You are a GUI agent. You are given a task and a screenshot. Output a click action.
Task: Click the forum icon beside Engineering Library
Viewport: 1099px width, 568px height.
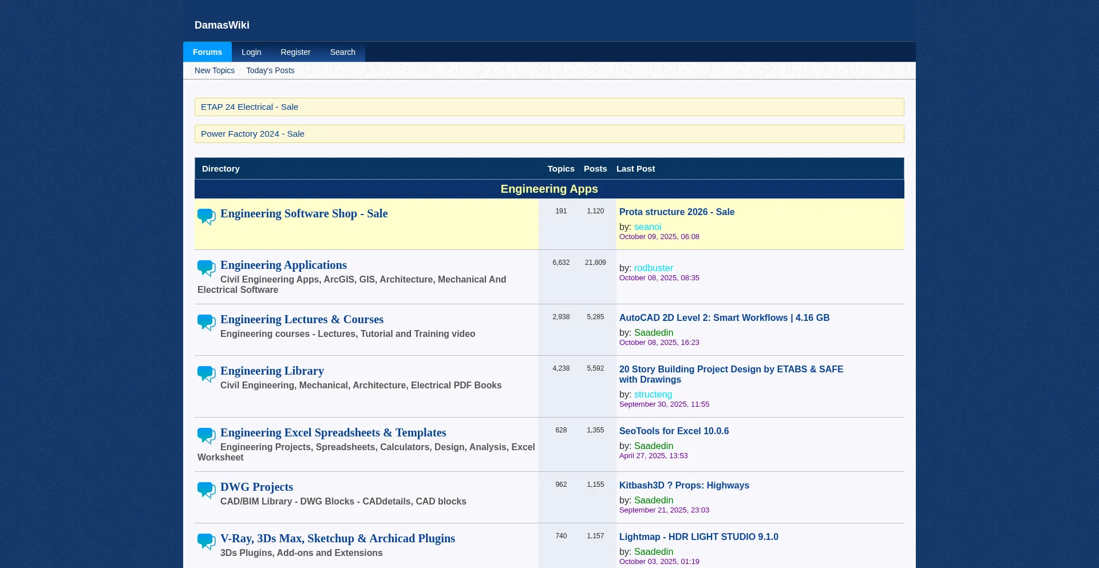click(x=207, y=374)
